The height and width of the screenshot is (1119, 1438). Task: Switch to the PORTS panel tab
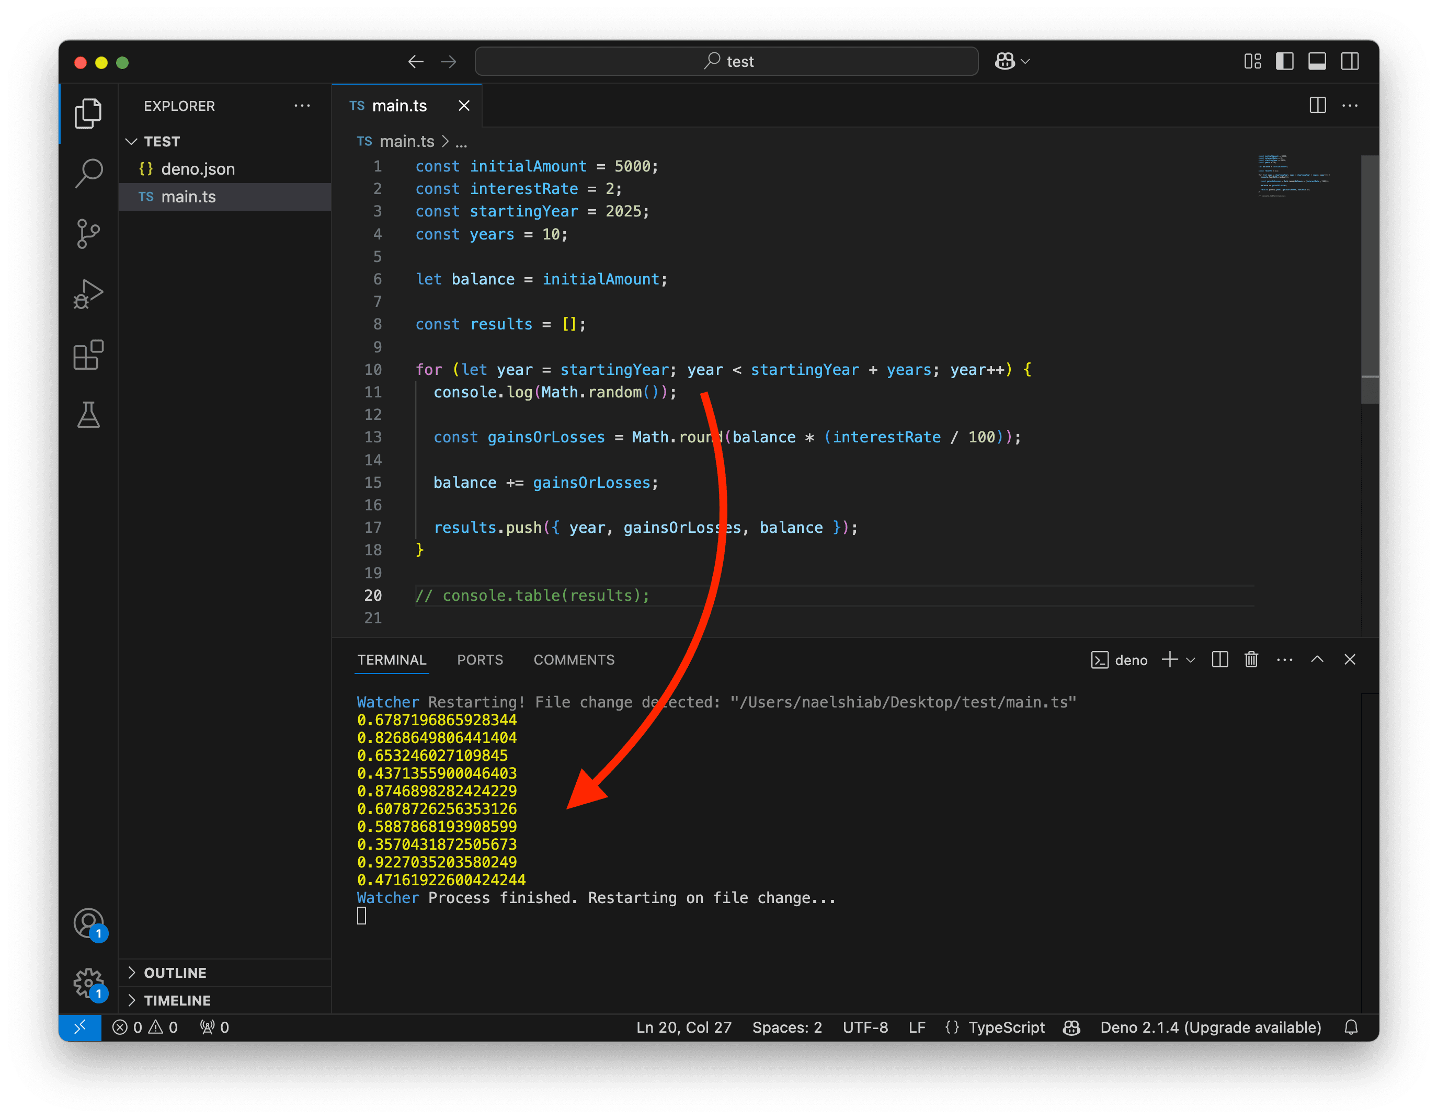480,659
